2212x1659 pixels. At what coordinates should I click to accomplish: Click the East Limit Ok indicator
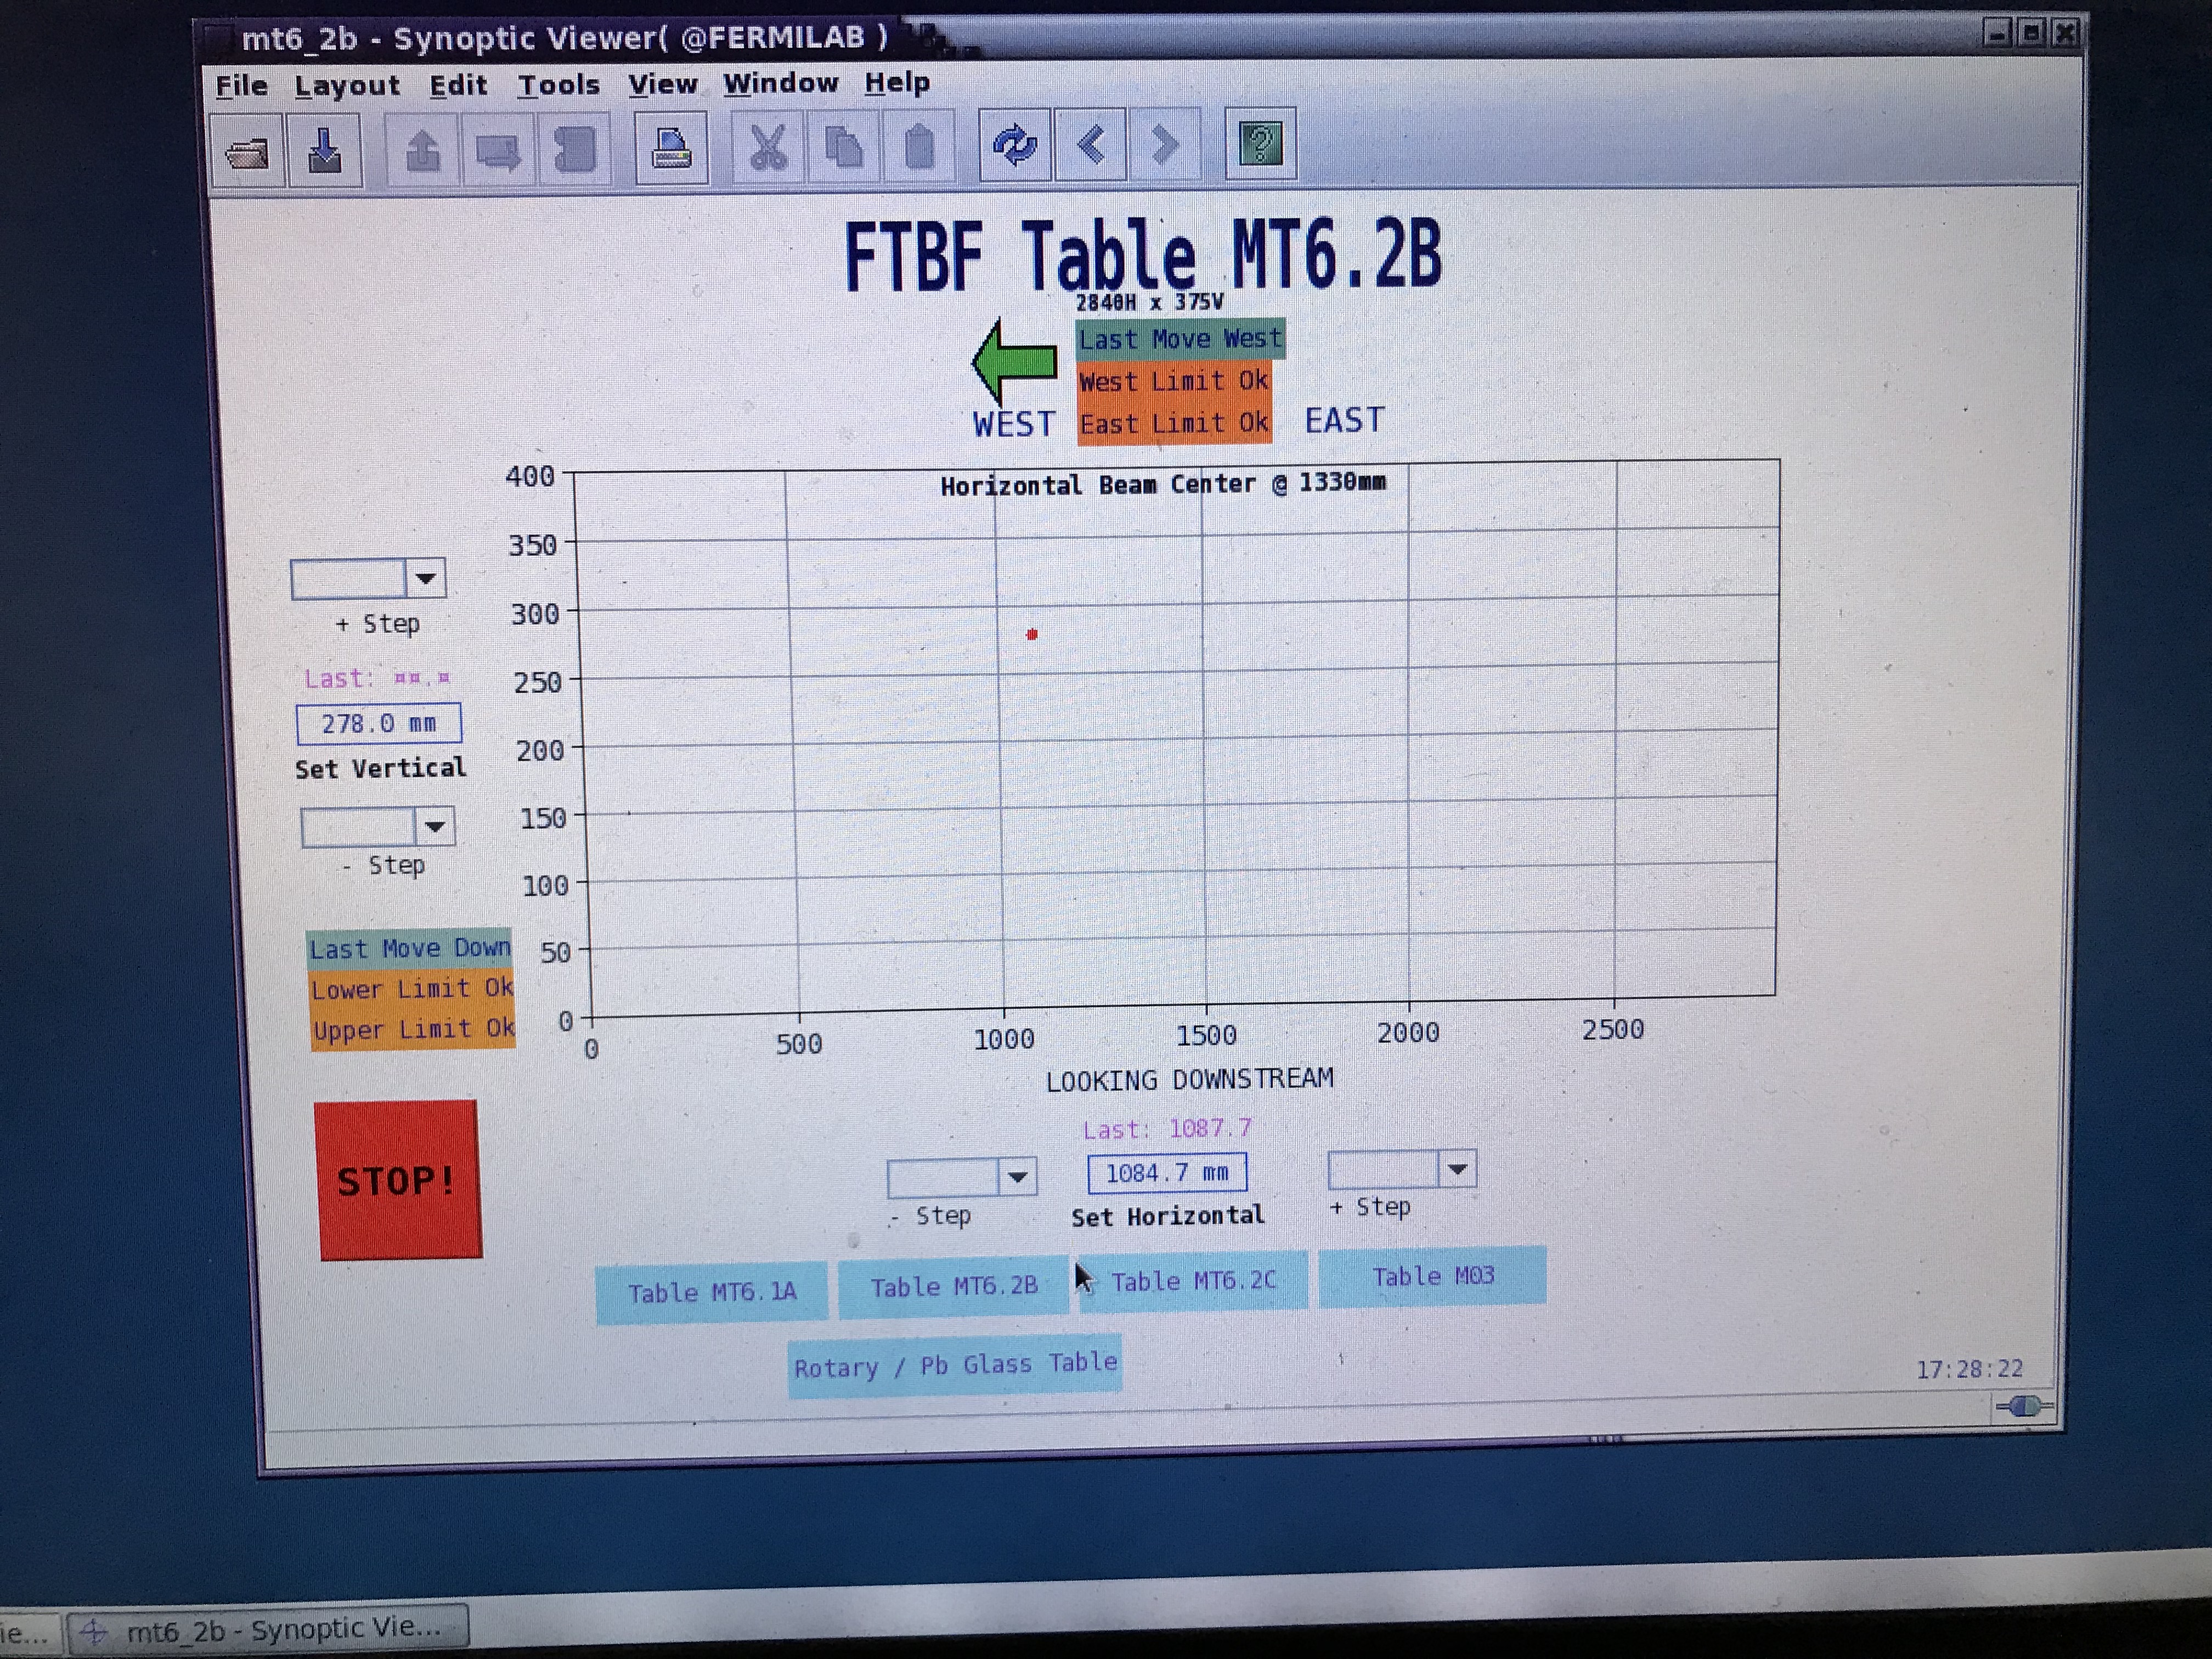pos(1174,423)
